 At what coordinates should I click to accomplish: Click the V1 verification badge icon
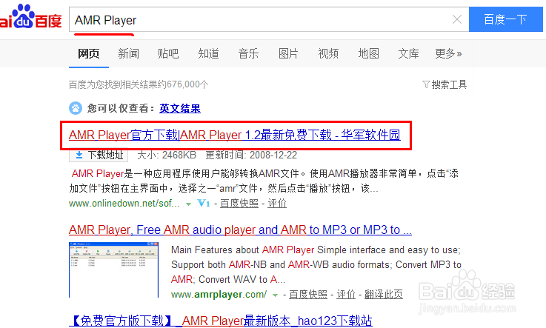click(x=203, y=203)
